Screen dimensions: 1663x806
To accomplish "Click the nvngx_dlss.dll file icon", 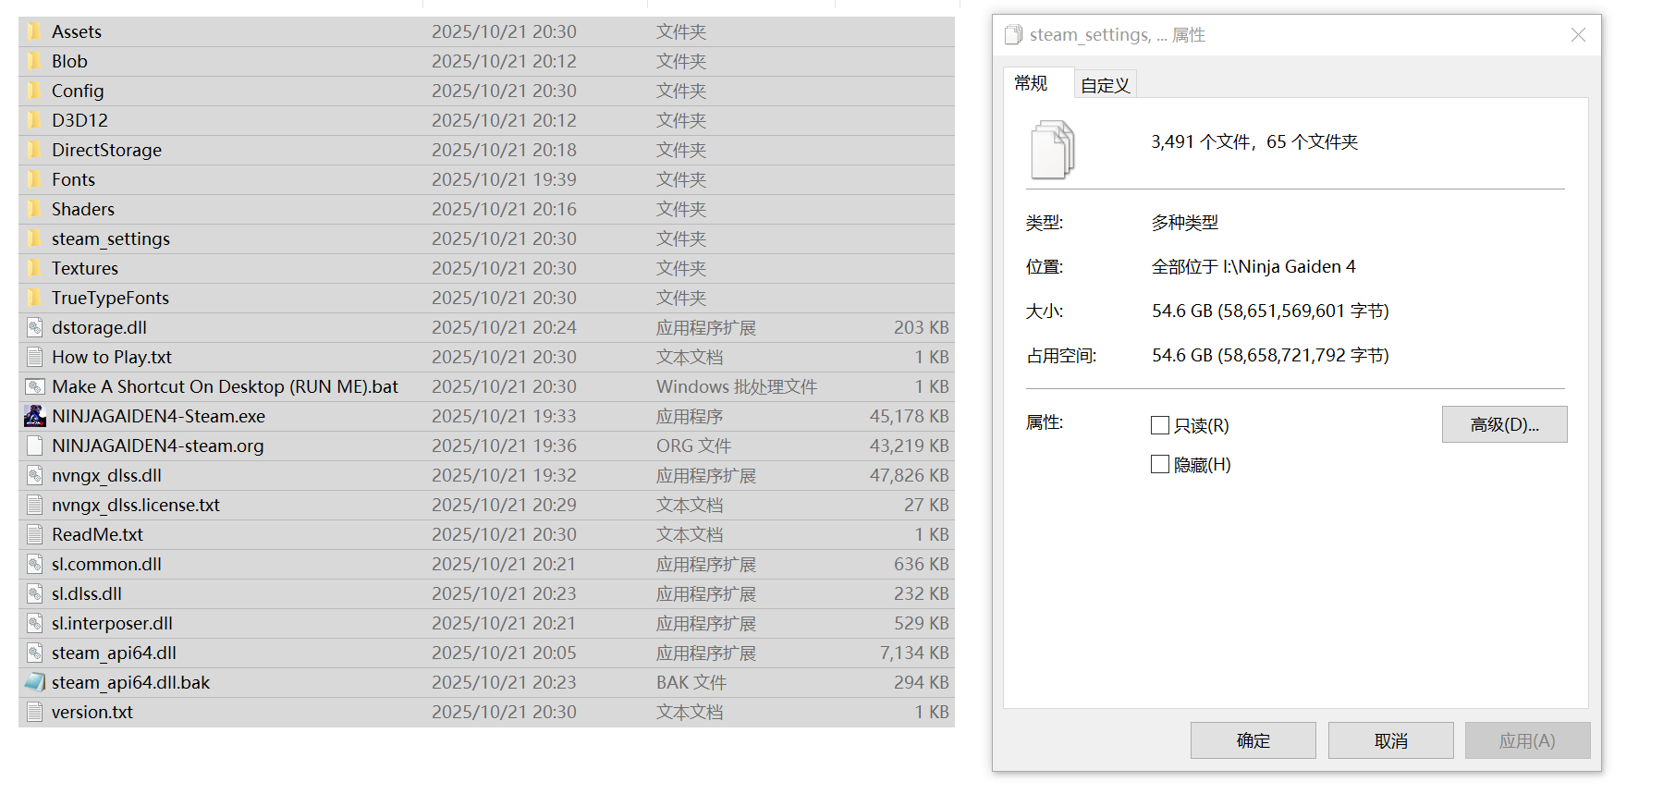I will tap(35, 475).
